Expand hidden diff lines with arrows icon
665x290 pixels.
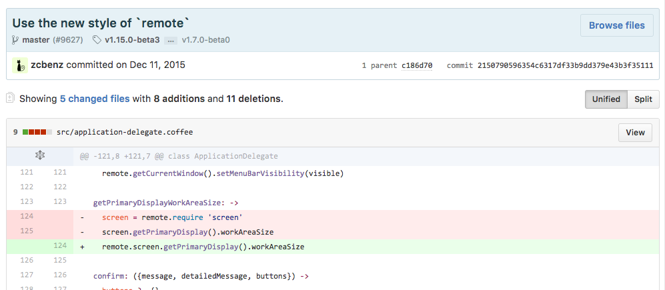39,155
